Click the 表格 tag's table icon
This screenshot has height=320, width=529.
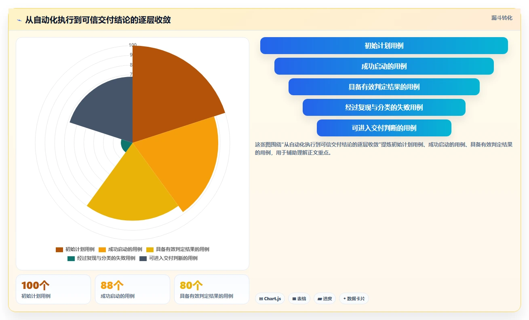294,299
